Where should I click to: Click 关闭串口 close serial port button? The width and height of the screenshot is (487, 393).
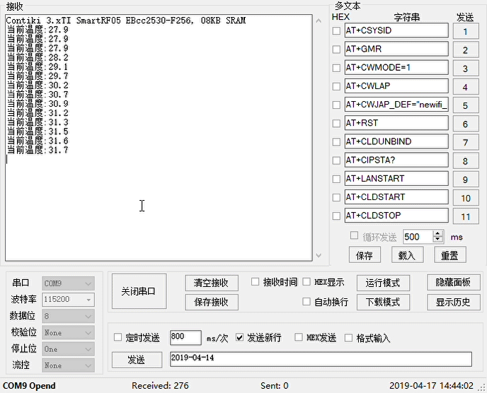point(139,291)
